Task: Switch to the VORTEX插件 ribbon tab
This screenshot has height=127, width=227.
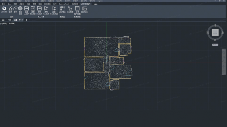Action: (86, 4)
